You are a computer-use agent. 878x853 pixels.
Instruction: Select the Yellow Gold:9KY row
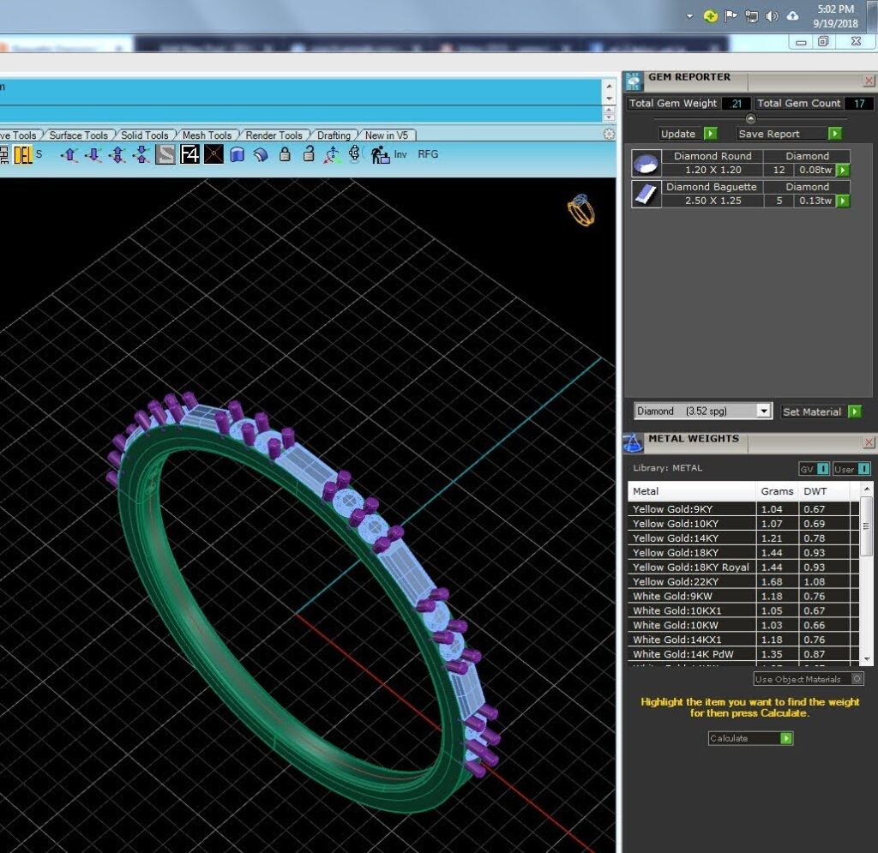(x=743, y=509)
